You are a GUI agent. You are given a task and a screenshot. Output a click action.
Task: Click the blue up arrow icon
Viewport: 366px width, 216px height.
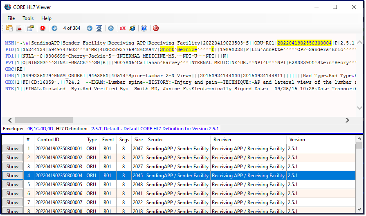coord(111,29)
